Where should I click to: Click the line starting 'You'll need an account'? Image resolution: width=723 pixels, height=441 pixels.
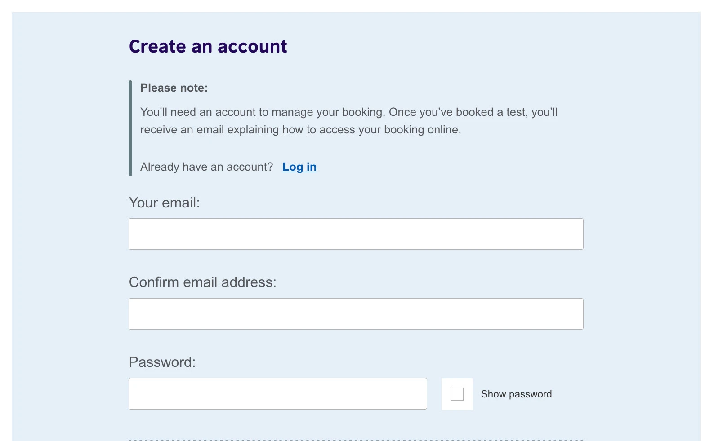click(348, 112)
